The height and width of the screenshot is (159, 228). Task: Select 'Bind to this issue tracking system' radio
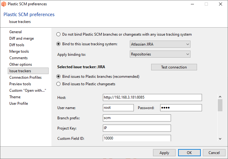(x=58, y=44)
